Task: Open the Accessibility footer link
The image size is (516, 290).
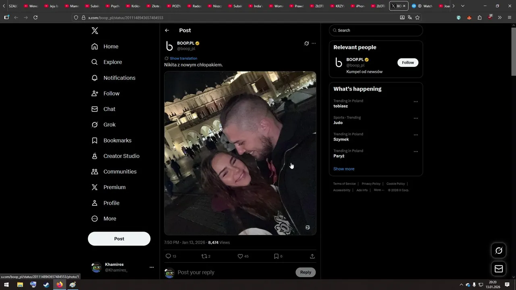Action: (342, 190)
